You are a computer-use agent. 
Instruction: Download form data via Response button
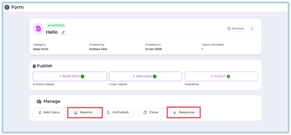pyautogui.click(x=183, y=112)
